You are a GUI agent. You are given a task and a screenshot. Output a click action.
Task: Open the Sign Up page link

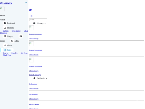[15, 53]
